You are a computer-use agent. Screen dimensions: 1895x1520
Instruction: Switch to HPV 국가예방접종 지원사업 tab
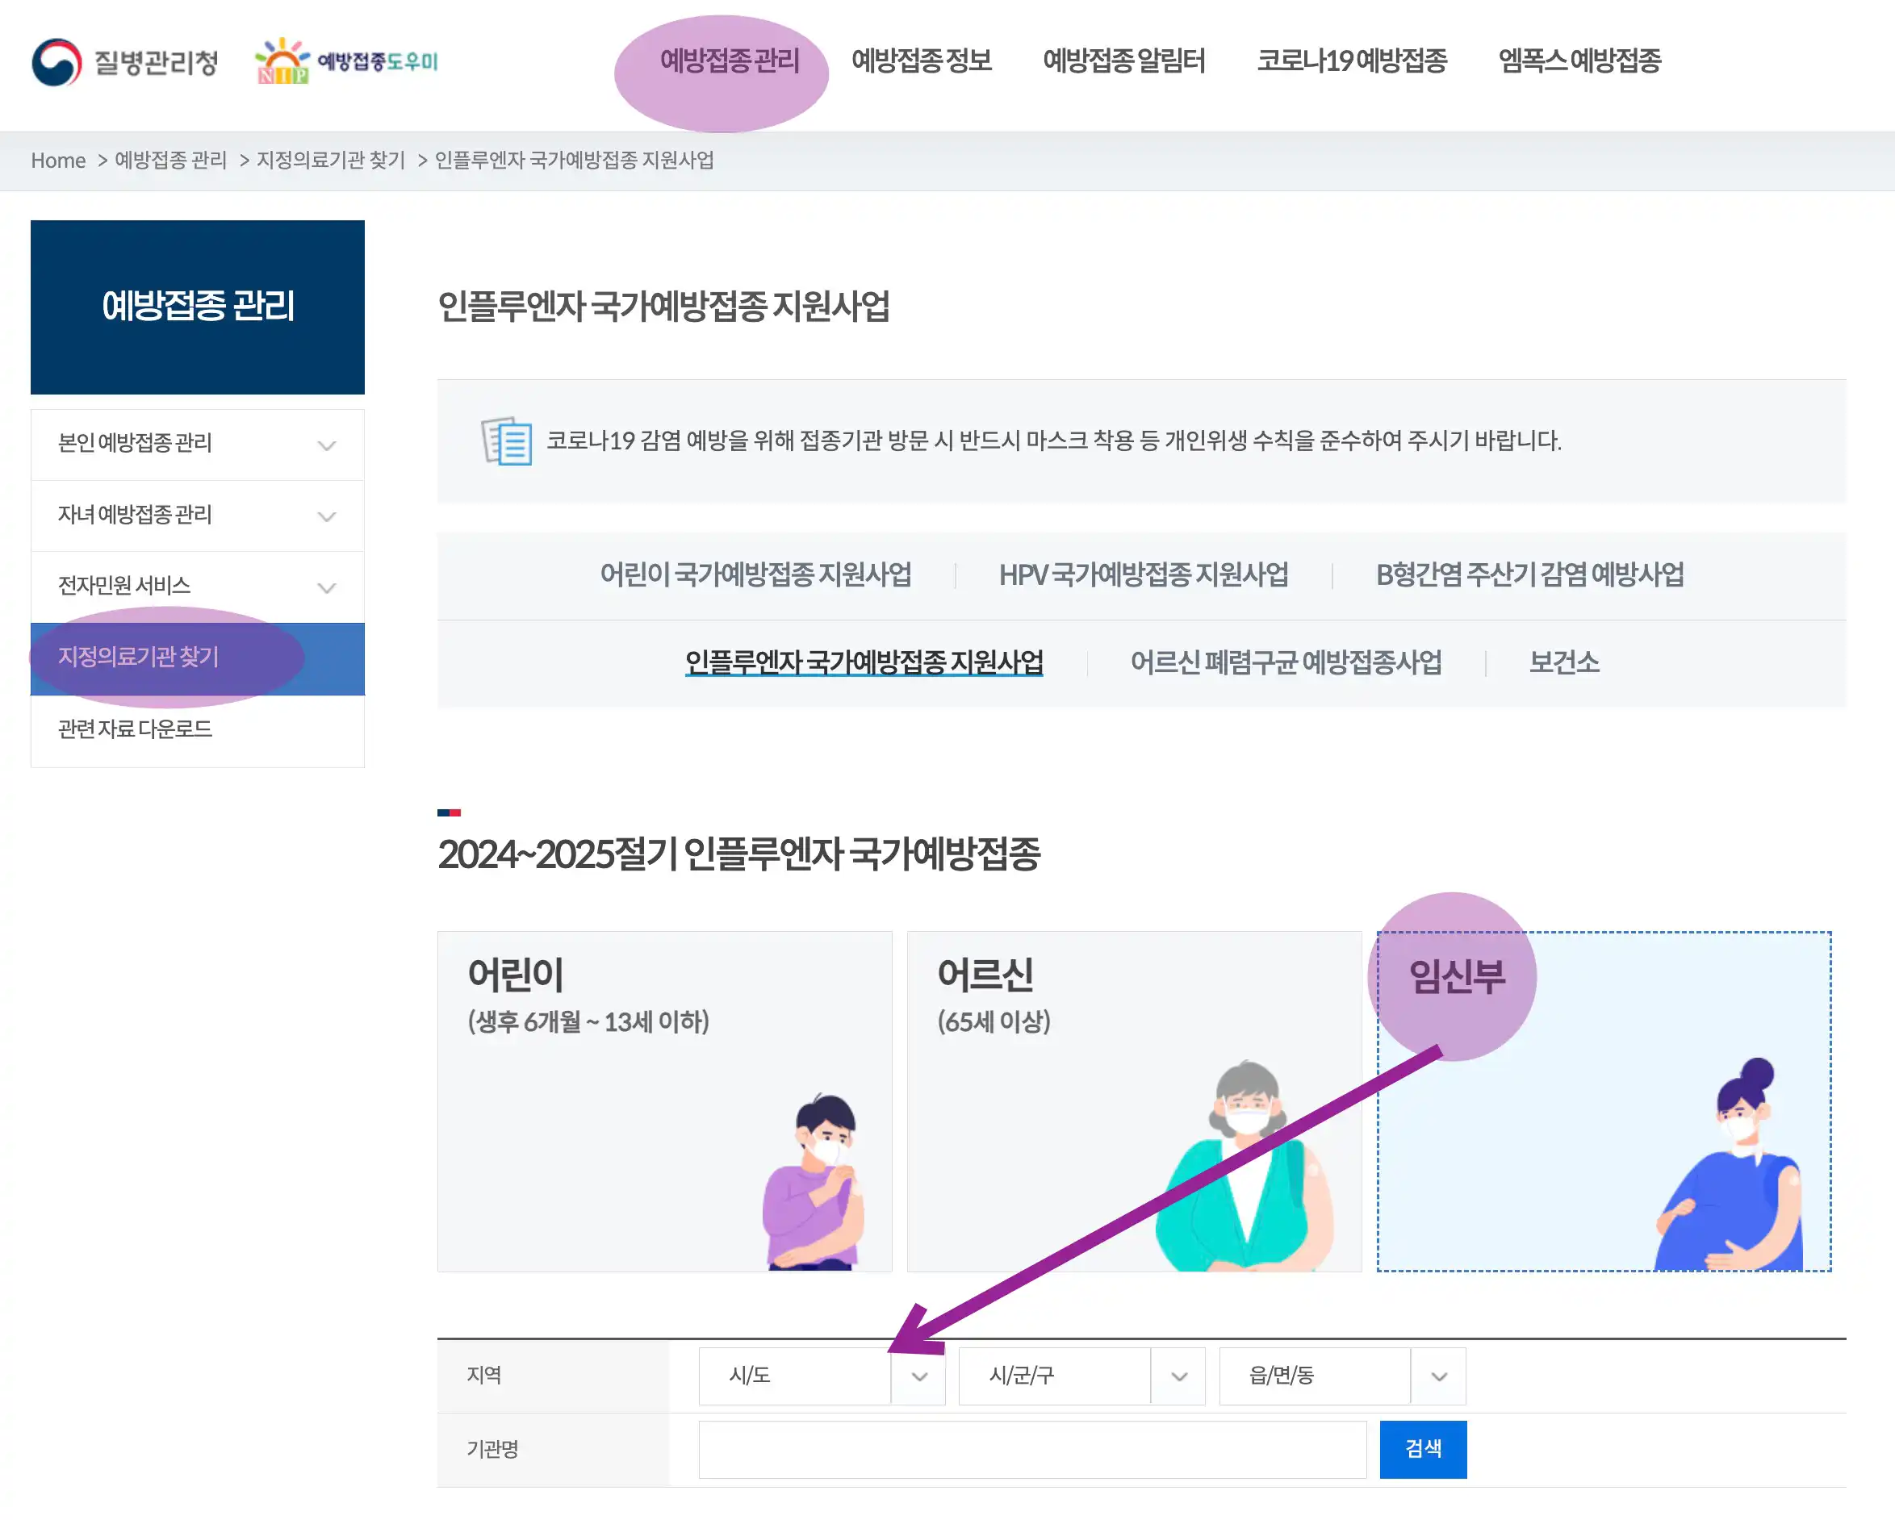coord(1144,575)
